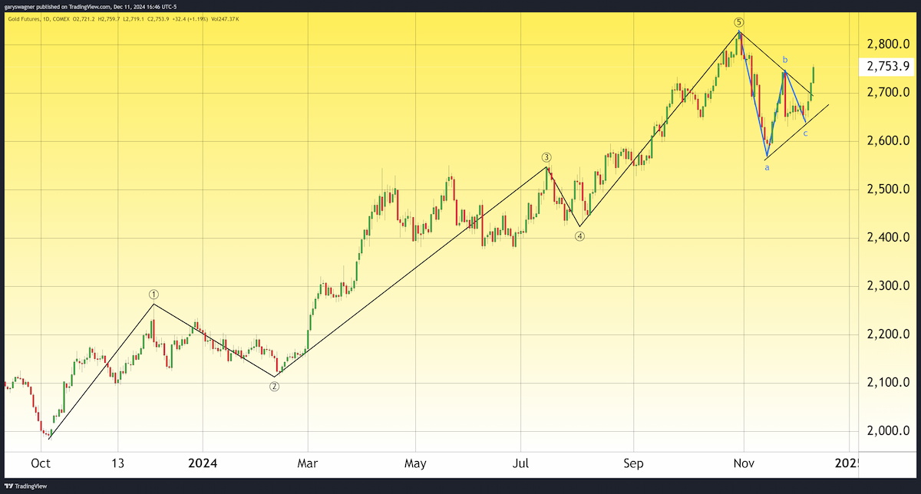Image resolution: width=921 pixels, height=494 pixels.
Task: Select the circled wave 5 marker
Action: [x=738, y=22]
